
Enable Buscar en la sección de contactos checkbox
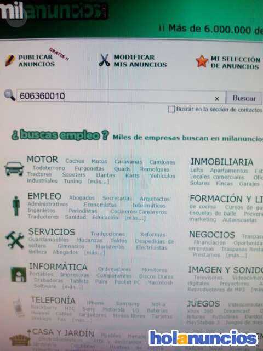[x=171, y=109]
